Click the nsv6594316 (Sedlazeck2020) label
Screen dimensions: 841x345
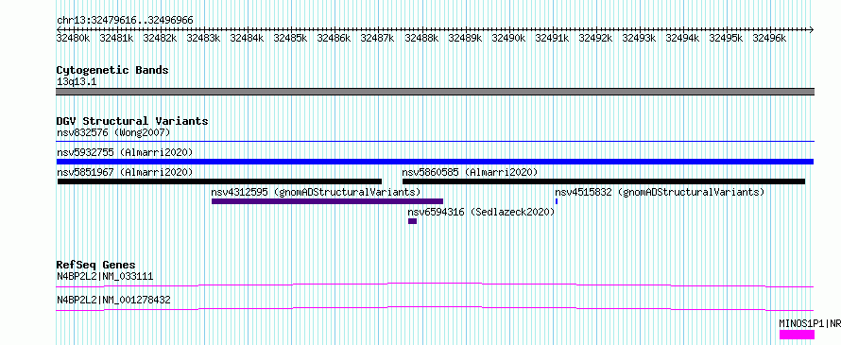point(481,212)
